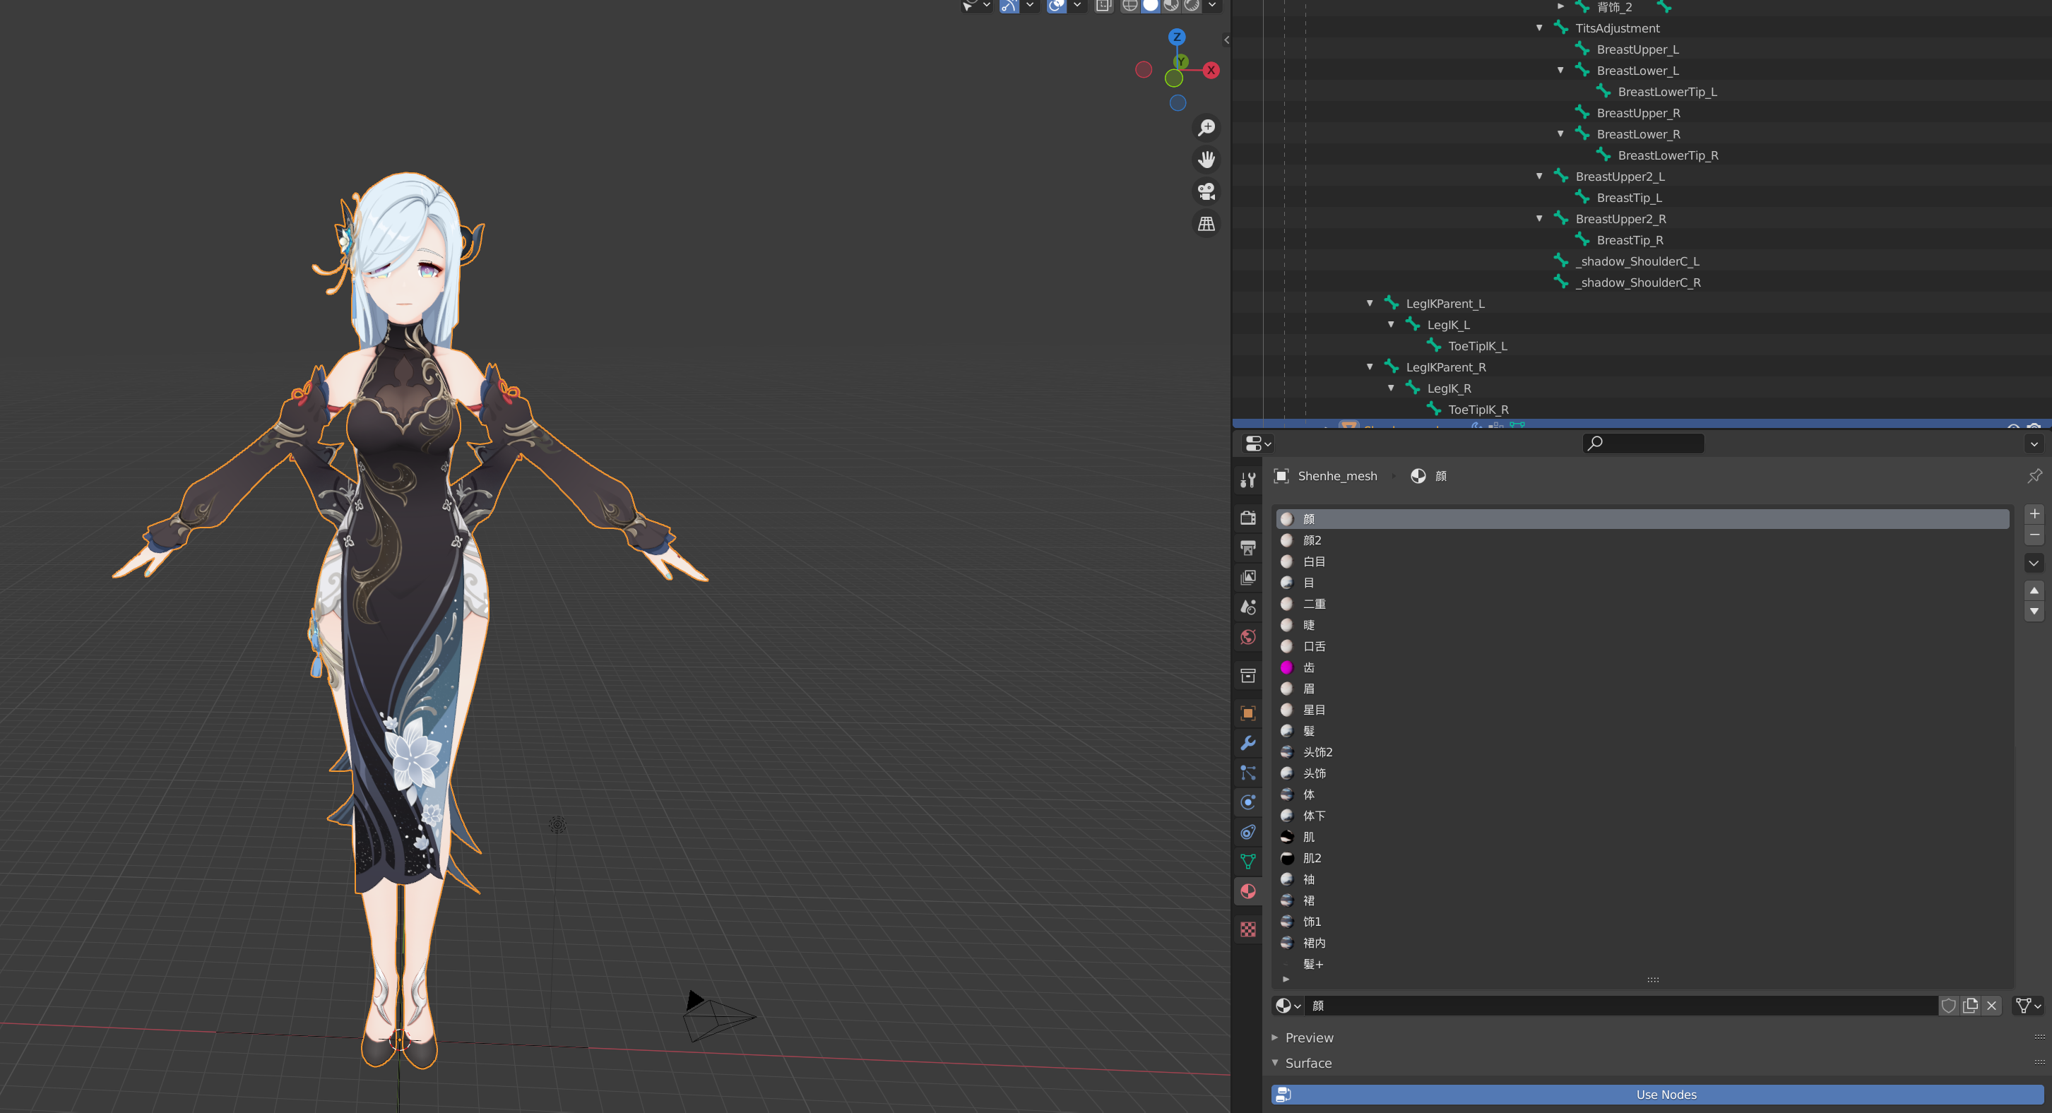The width and height of the screenshot is (2052, 1113).
Task: Open the Texture checkerboard properties tab
Action: [x=1247, y=929]
